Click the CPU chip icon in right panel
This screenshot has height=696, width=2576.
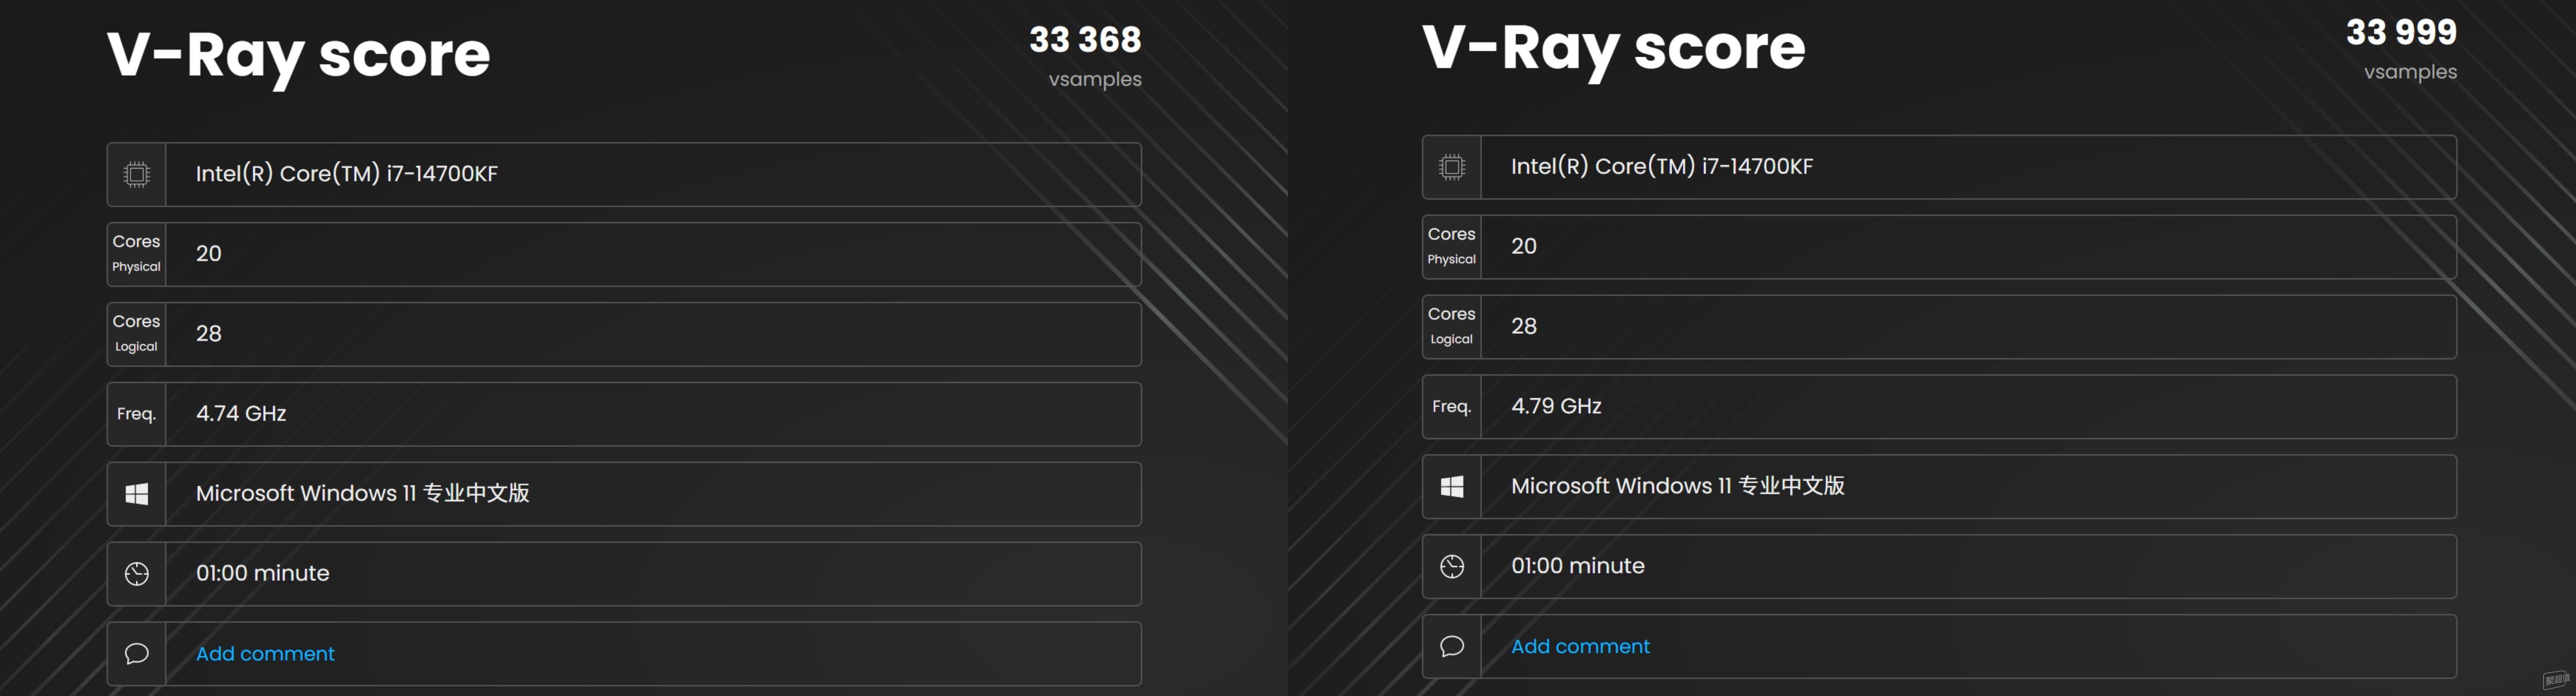pyautogui.click(x=1452, y=167)
